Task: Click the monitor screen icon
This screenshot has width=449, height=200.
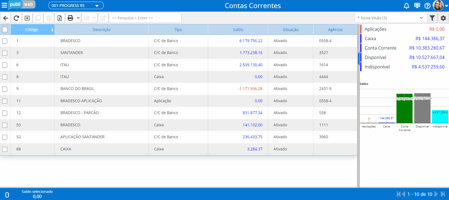Action: (417, 6)
